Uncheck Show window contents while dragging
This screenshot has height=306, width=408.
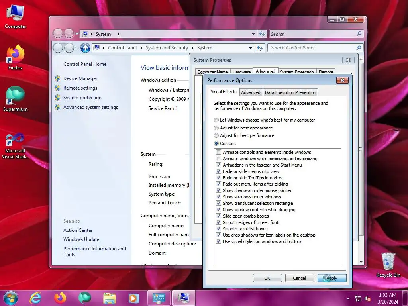(x=219, y=210)
